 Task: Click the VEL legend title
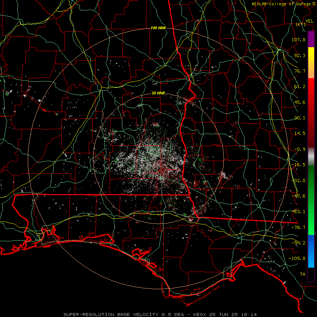(309, 21)
